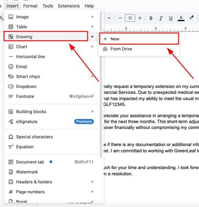The width and height of the screenshot is (199, 207).
Task: Open the Tools menu
Action: (x=48, y=6)
